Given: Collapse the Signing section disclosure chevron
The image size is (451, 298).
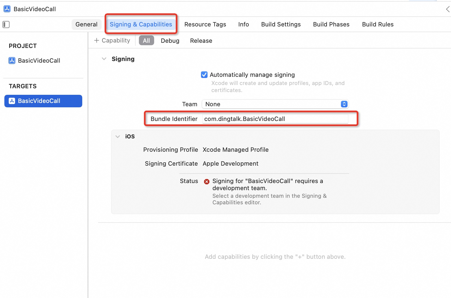Looking at the screenshot, I should (104, 59).
